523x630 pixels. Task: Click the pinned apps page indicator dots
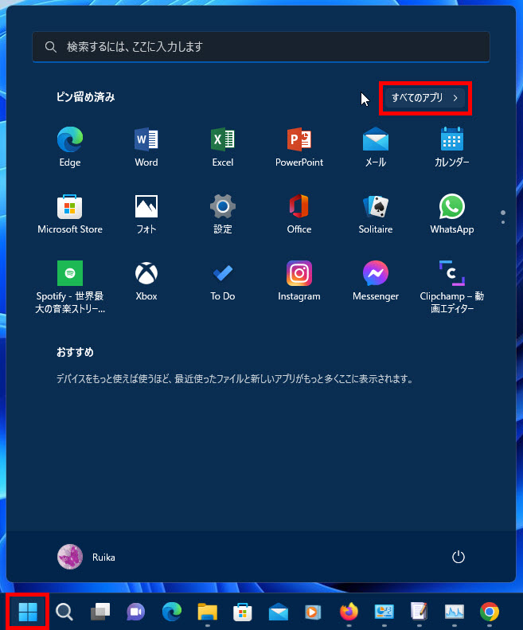pos(502,217)
